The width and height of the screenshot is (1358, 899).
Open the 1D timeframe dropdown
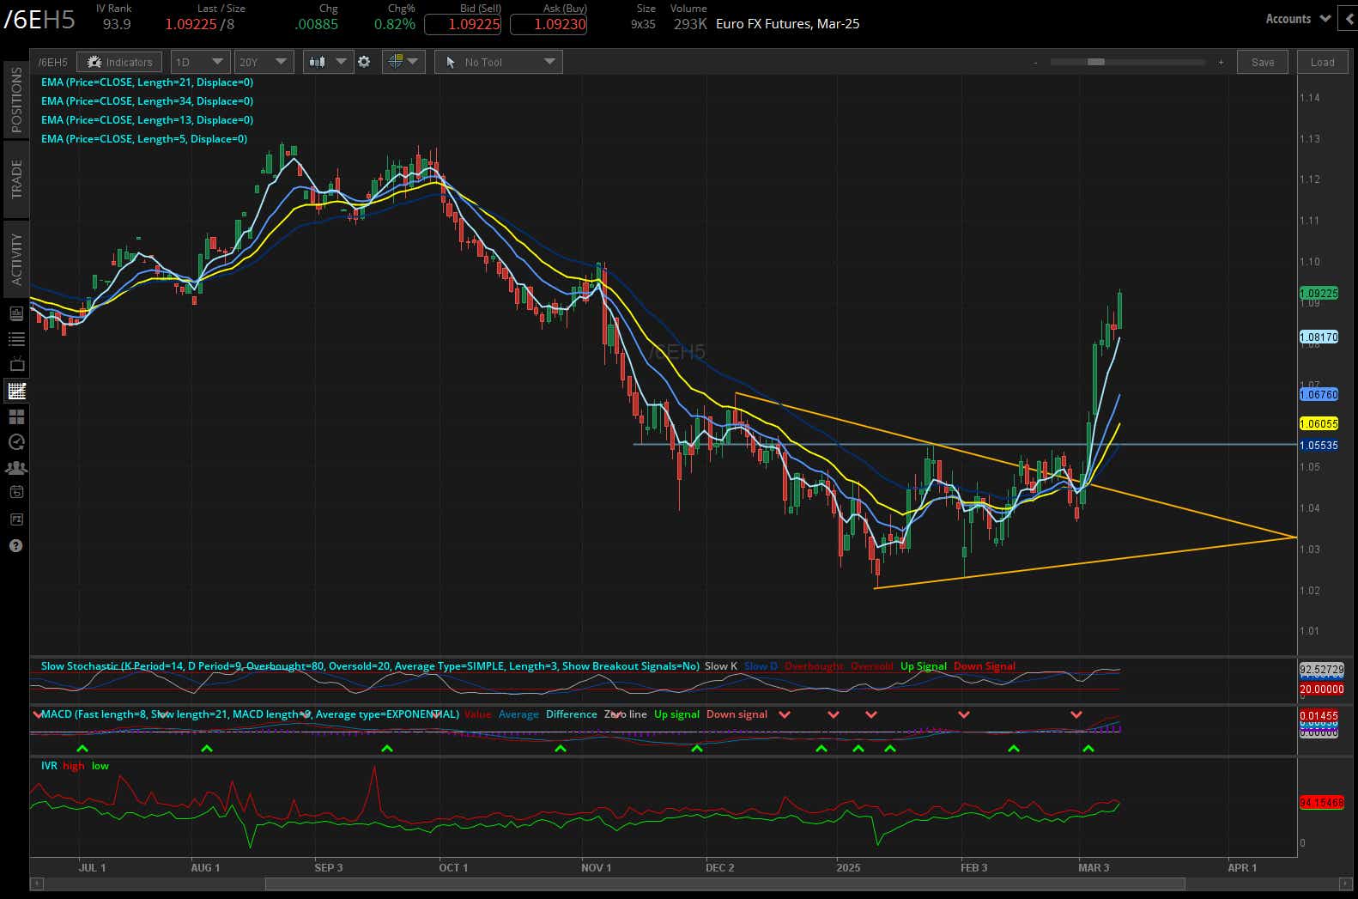pos(200,62)
